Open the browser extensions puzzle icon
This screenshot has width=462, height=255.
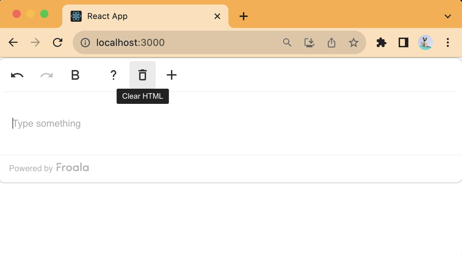pos(381,42)
